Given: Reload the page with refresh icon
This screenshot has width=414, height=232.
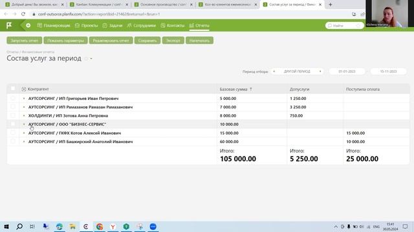Looking at the screenshot, I should [x=23, y=14].
